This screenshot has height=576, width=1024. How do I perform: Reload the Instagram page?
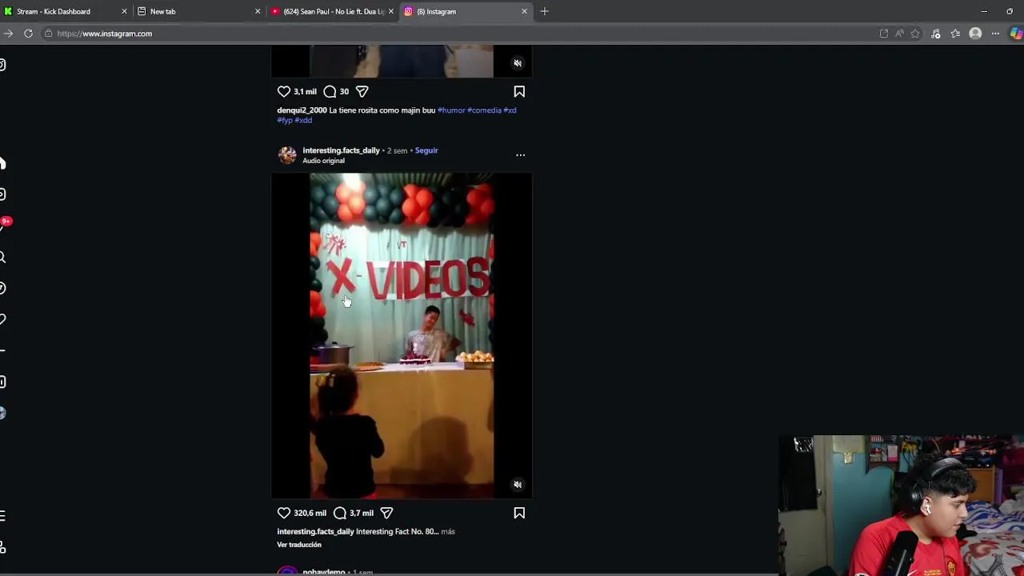[x=28, y=34]
